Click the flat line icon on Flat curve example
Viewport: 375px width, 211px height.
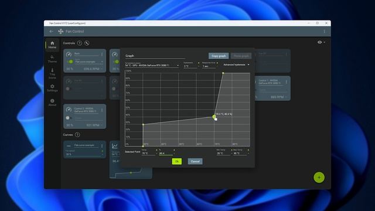pos(69,146)
